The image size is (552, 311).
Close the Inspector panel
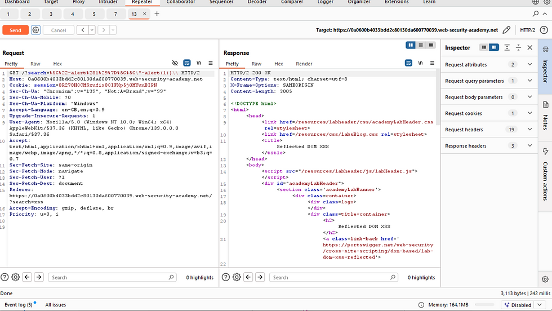coord(529,48)
